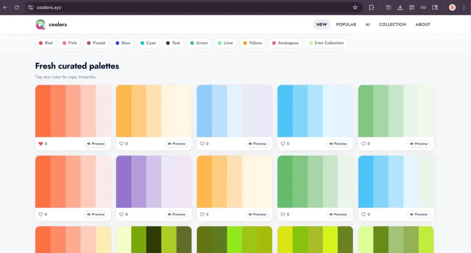Click the coolors logo icon
471x253 pixels.
pos(40,24)
